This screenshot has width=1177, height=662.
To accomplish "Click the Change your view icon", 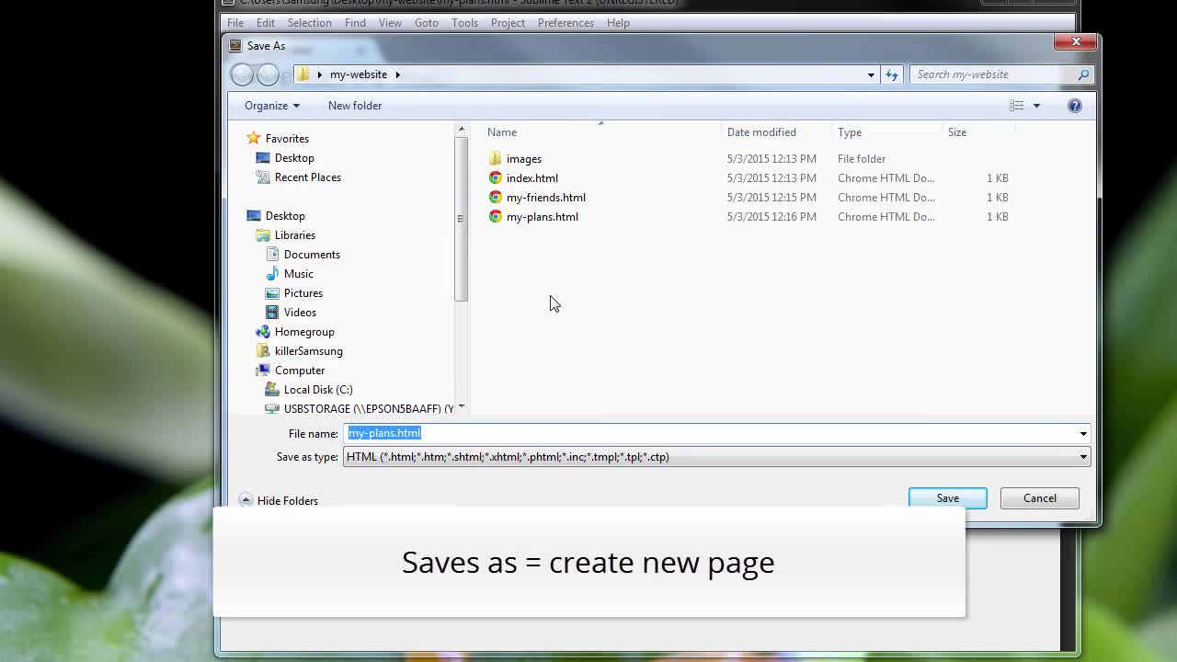I will click(1017, 106).
